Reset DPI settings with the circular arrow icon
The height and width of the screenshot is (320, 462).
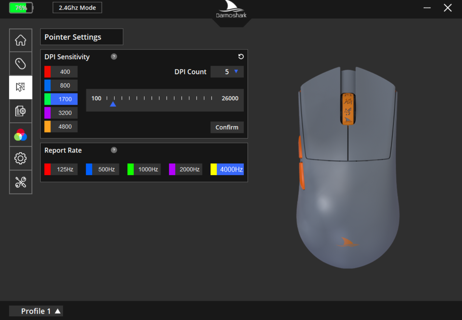[241, 56]
